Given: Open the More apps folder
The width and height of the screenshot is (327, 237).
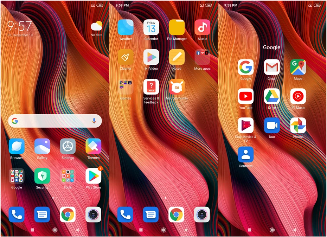Looking at the screenshot, I should 202,57.
